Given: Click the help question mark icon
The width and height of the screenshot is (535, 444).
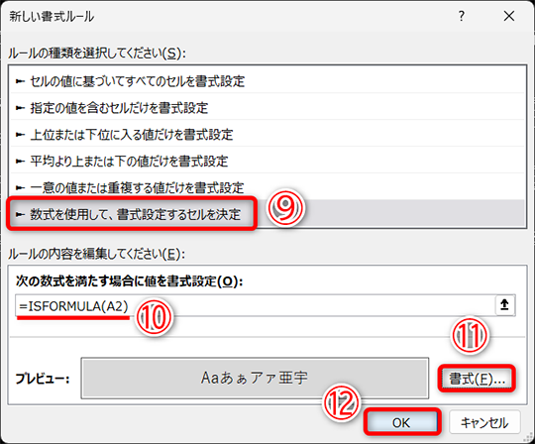Looking at the screenshot, I should click(x=462, y=16).
